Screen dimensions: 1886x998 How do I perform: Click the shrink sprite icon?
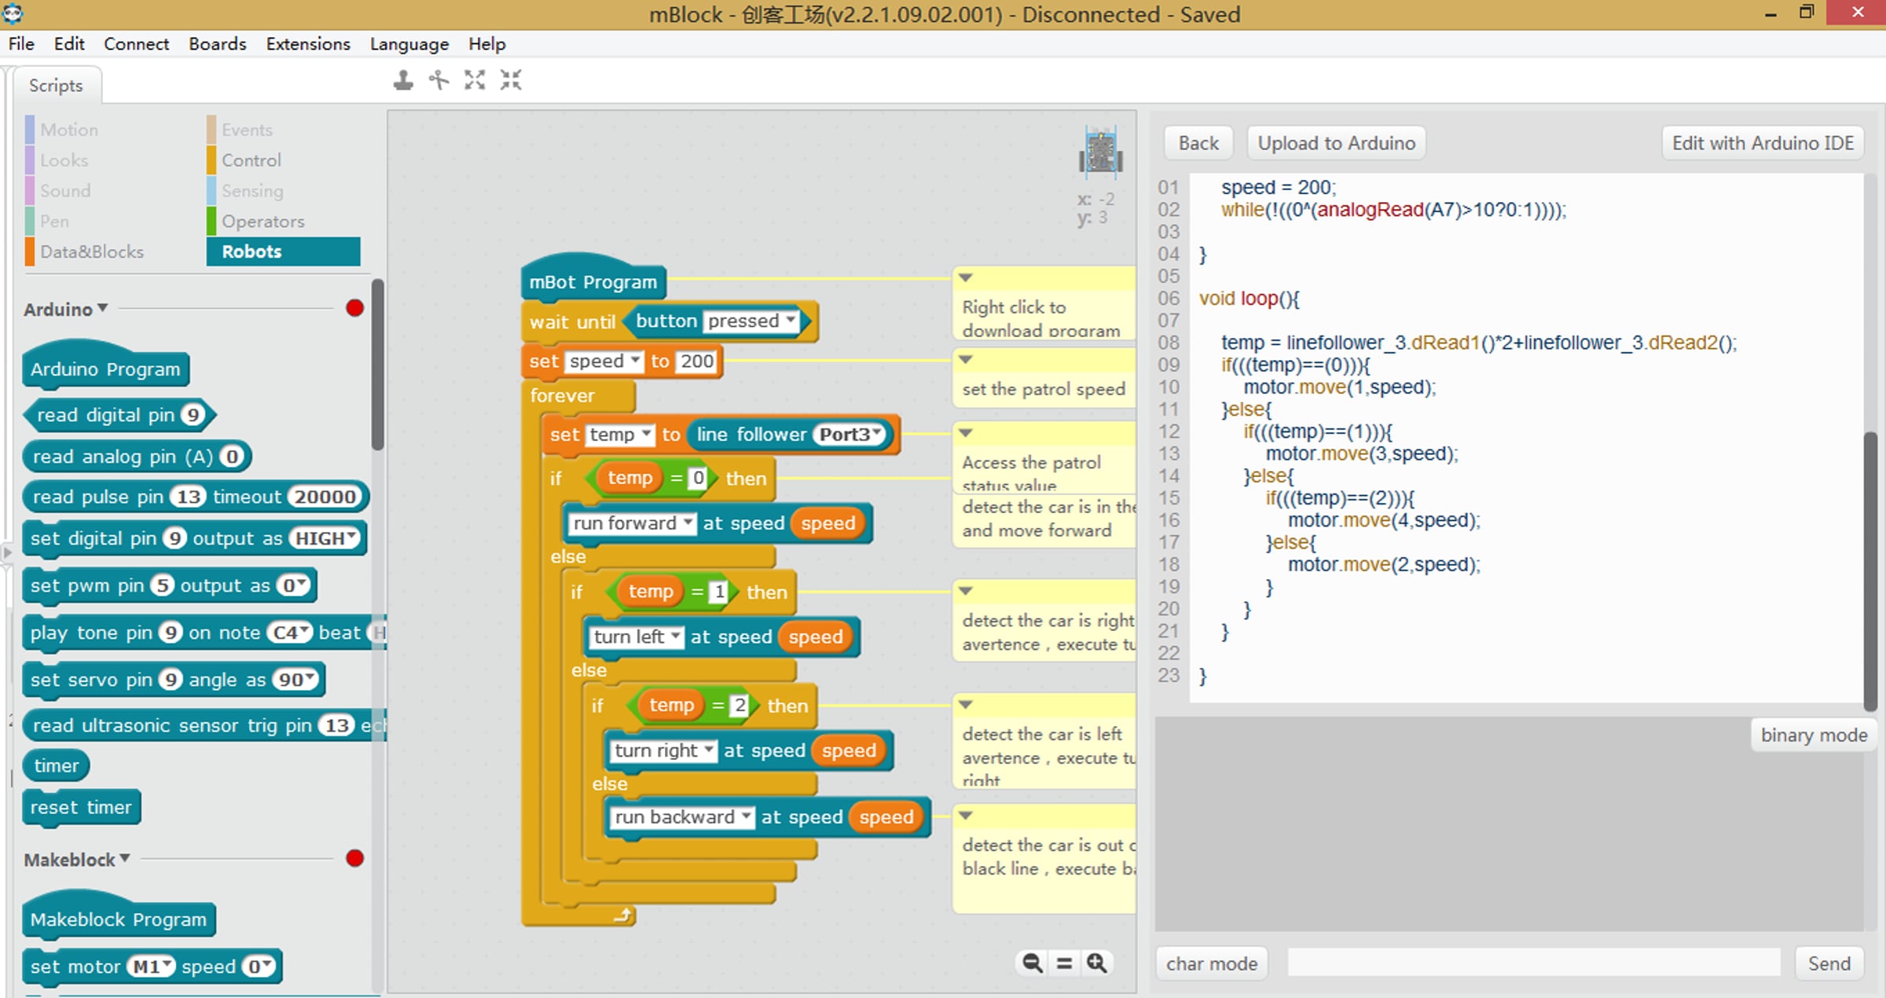[511, 80]
